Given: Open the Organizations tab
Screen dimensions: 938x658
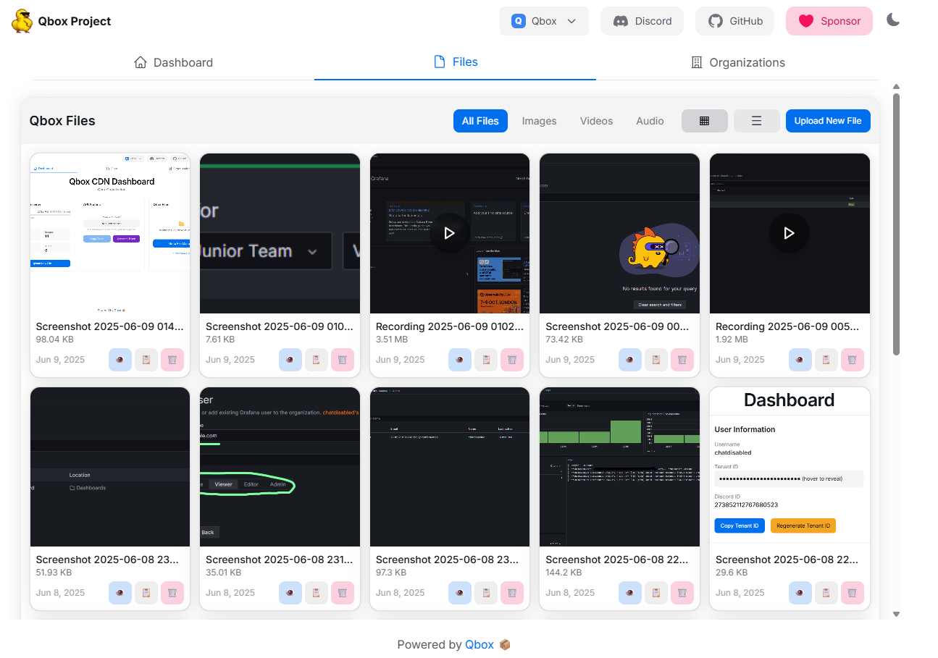Looking at the screenshot, I should click(737, 62).
